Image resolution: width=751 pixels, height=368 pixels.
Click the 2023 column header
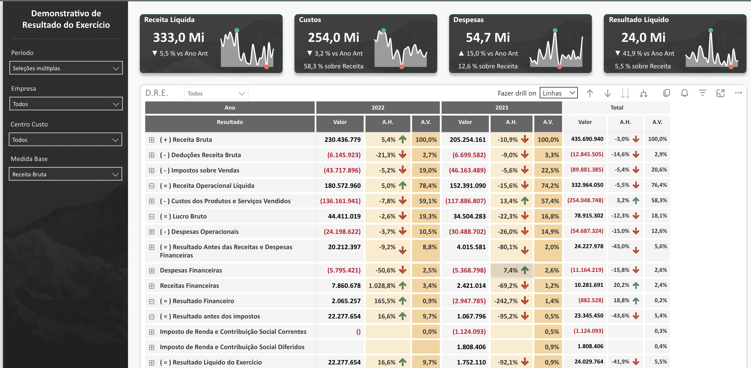pos(501,108)
